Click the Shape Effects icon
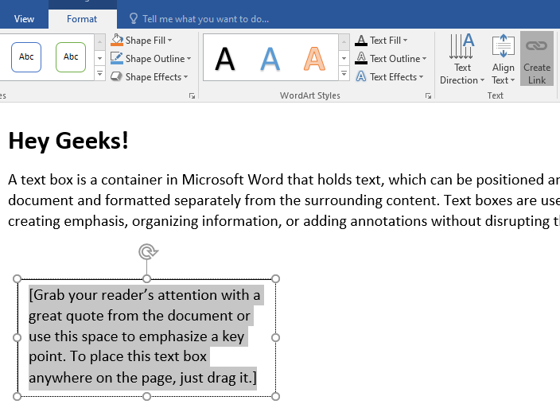 click(117, 76)
